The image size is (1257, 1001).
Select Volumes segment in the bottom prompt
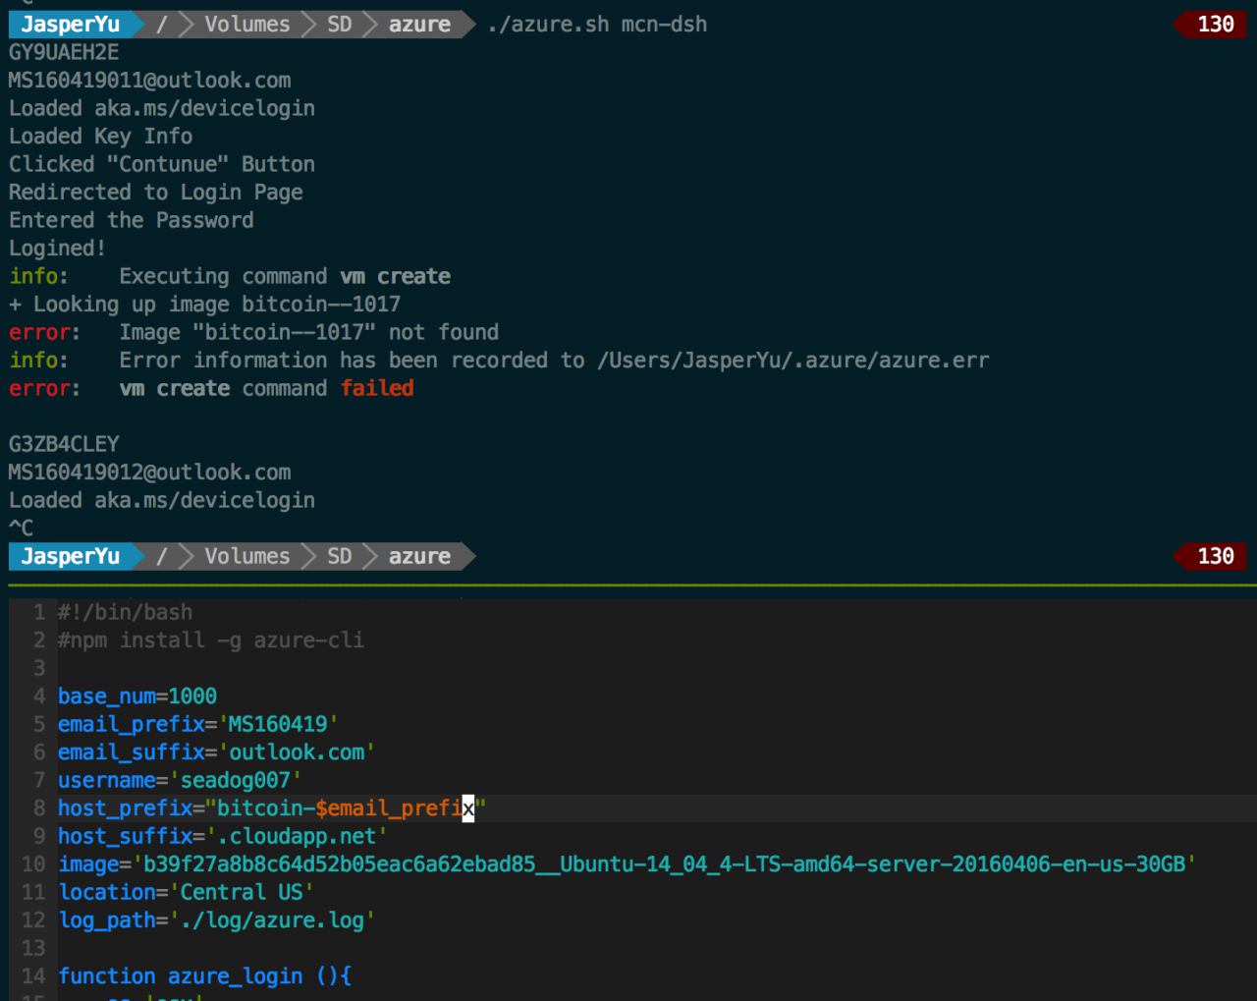point(246,556)
